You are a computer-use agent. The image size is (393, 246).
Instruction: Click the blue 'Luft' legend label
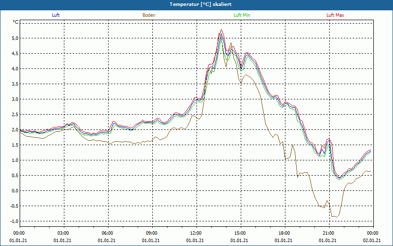point(56,15)
